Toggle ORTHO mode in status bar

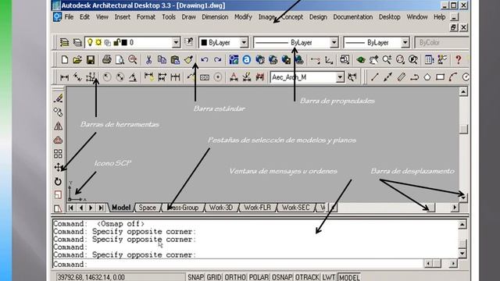[235, 277]
